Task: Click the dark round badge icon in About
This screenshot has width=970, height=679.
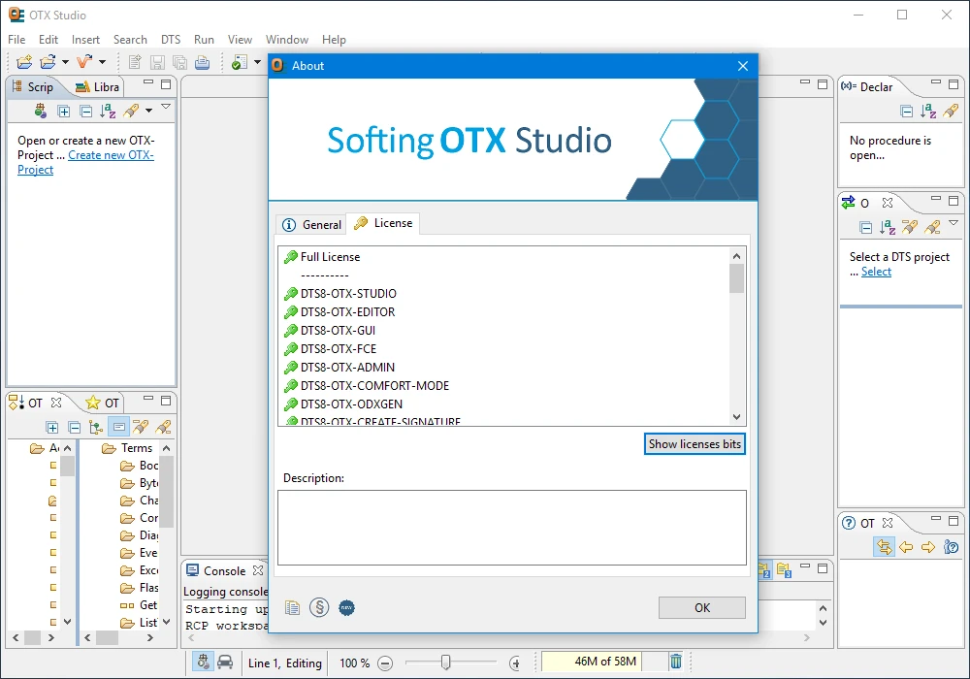Action: pos(347,608)
